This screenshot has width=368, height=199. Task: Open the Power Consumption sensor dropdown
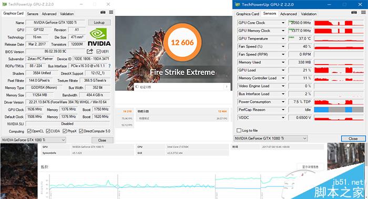coord(283,102)
